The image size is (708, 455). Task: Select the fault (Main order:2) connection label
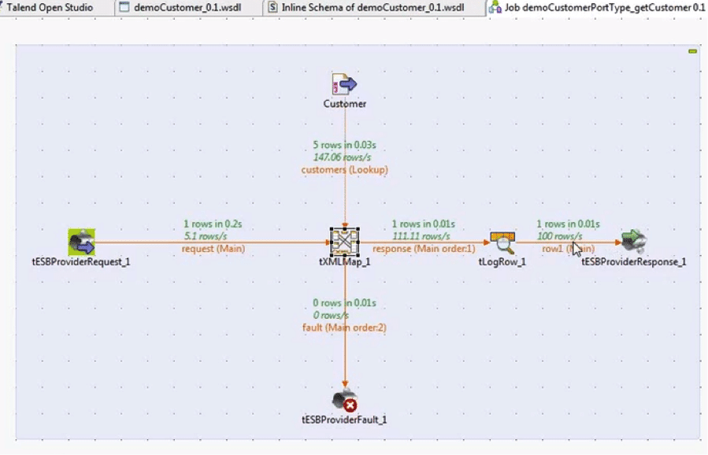click(344, 327)
